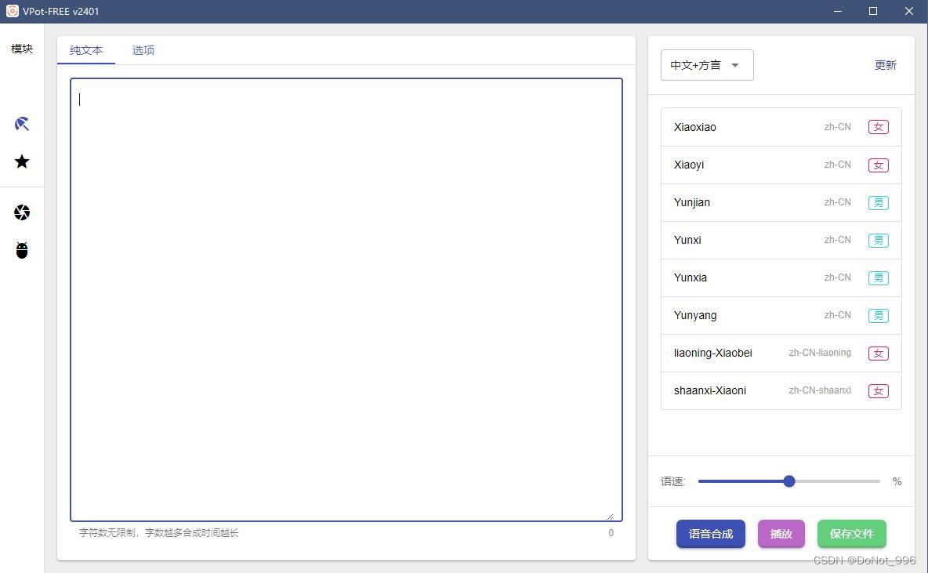This screenshot has height=573, width=928.
Task: Click the VPot app logo in title bar
Action: (12, 11)
